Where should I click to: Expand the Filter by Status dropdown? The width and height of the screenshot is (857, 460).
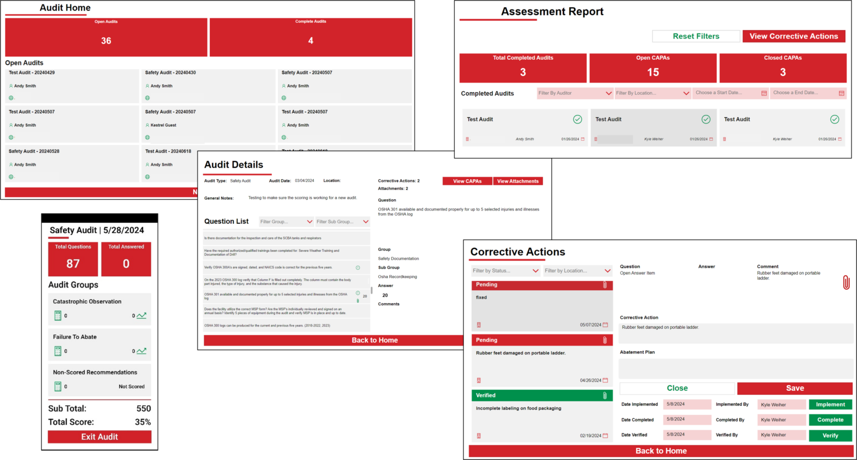(x=505, y=270)
